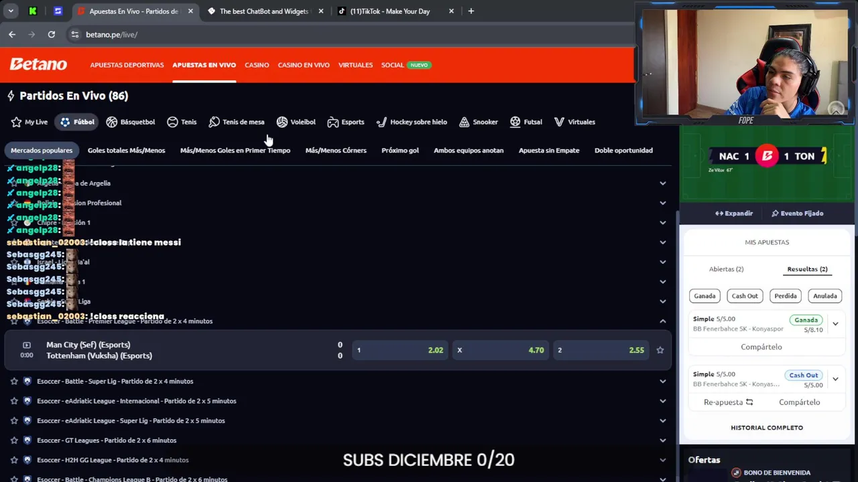Bet on the draw at 4.70

[501, 350]
